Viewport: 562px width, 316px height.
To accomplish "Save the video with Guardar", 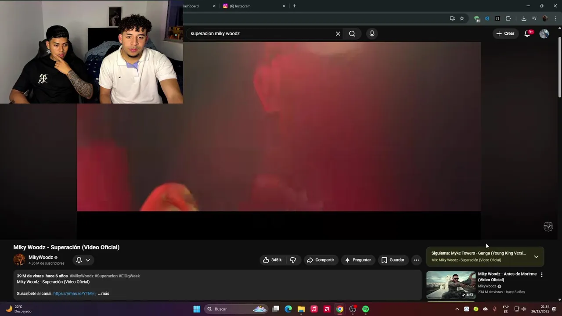I will pos(393,260).
